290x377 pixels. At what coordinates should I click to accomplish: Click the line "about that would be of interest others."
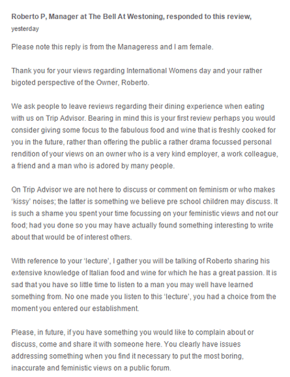72,237
